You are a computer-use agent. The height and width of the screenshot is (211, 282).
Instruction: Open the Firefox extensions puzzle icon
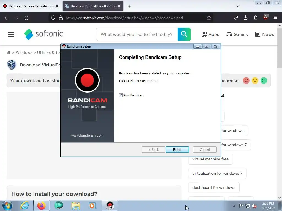pyautogui.click(x=256, y=18)
